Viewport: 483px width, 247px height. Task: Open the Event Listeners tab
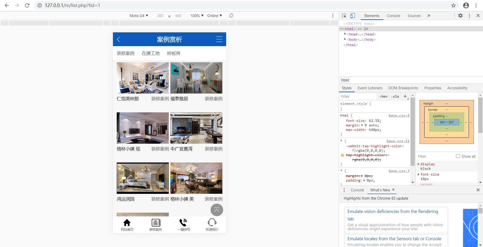(370, 88)
